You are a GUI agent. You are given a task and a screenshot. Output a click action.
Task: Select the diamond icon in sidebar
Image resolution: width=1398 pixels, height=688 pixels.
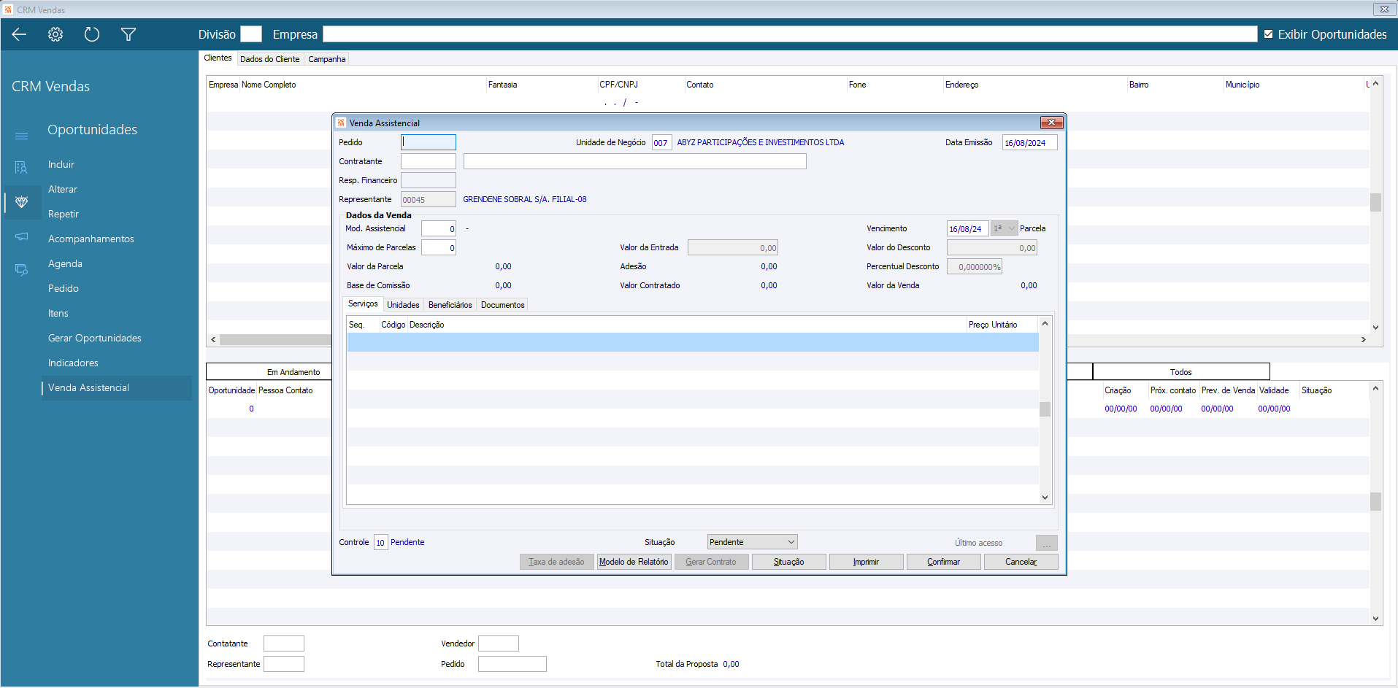pos(22,202)
